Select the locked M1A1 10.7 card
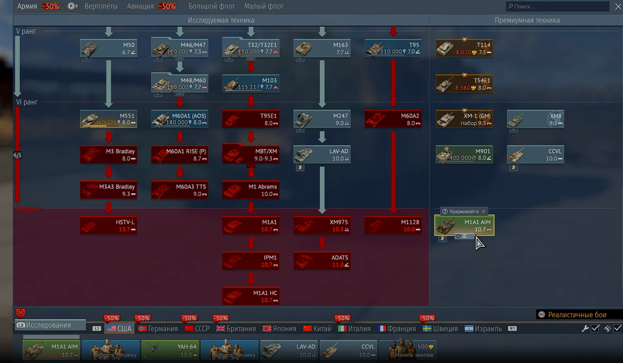 251,226
